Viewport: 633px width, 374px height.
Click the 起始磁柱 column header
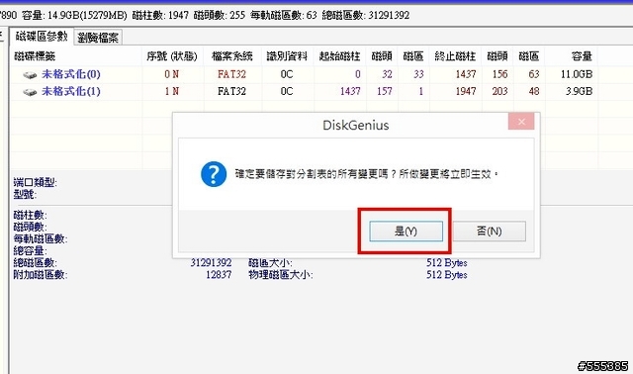[339, 56]
